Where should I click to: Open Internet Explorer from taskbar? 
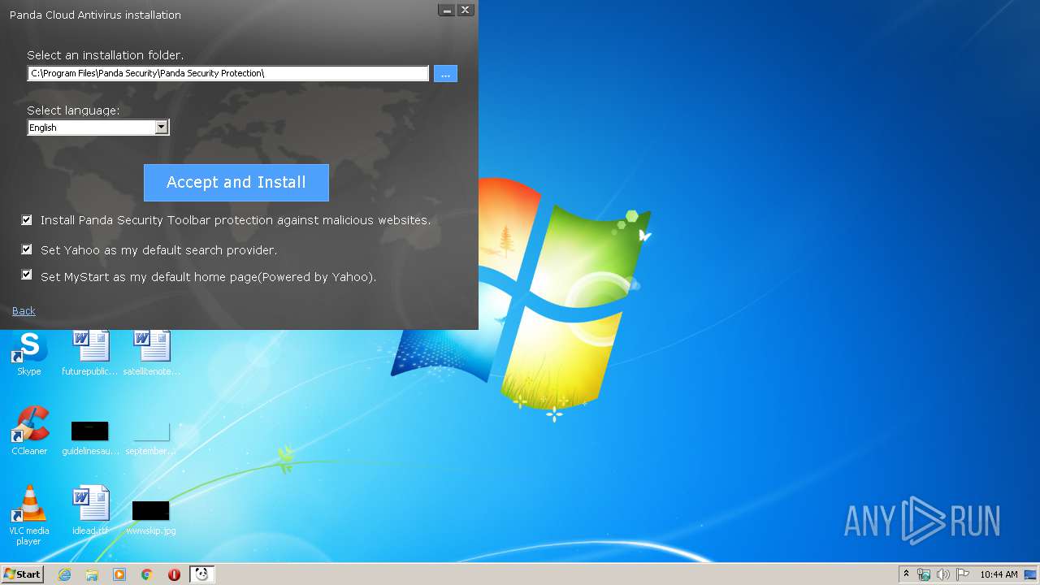(64, 574)
